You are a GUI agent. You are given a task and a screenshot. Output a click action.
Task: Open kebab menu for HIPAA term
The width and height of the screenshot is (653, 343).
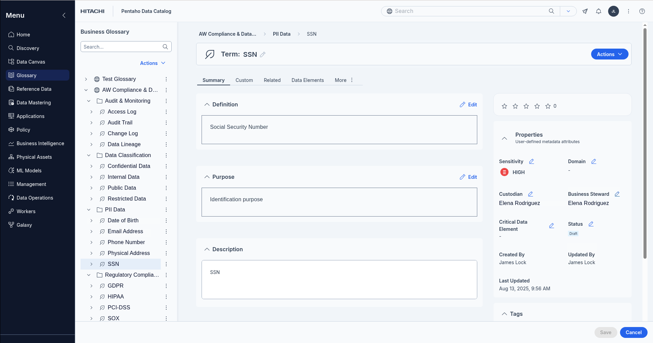[166, 297]
